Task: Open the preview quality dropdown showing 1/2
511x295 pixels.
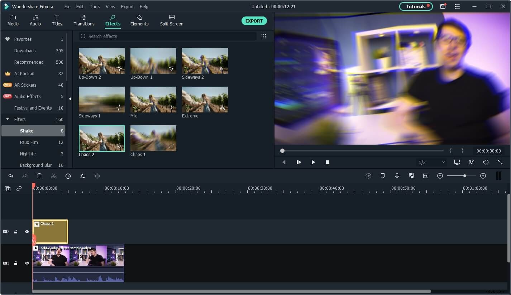Action: coord(431,162)
